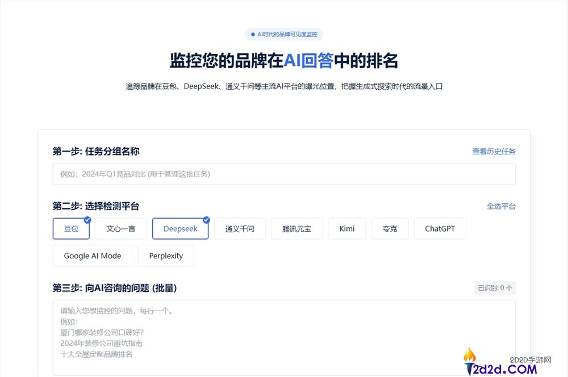The width and height of the screenshot is (568, 377).
Task: Select the ChatGPT platform
Action: click(440, 228)
